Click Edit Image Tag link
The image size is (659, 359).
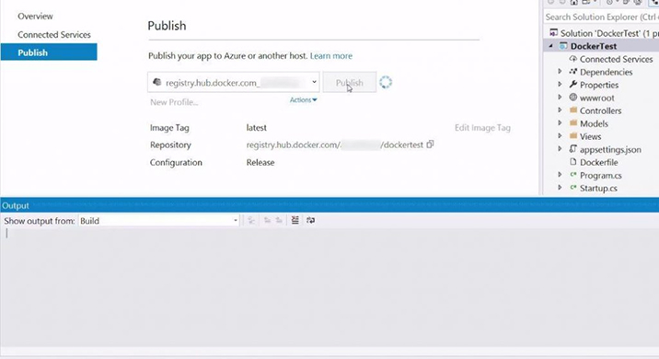point(482,128)
